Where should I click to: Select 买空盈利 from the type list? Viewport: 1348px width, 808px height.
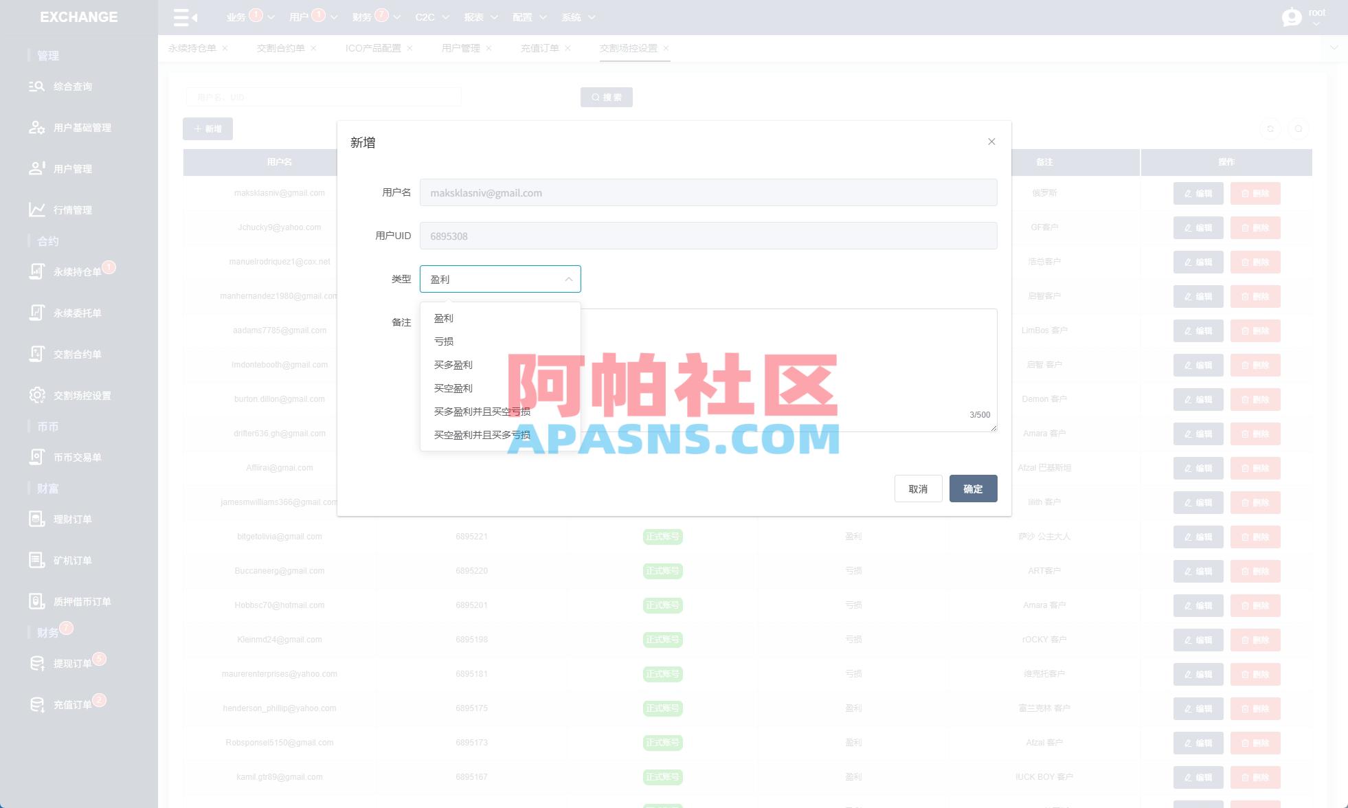453,388
